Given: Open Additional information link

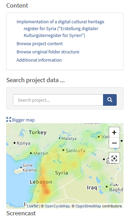Looking at the screenshot, I should coord(39,60).
